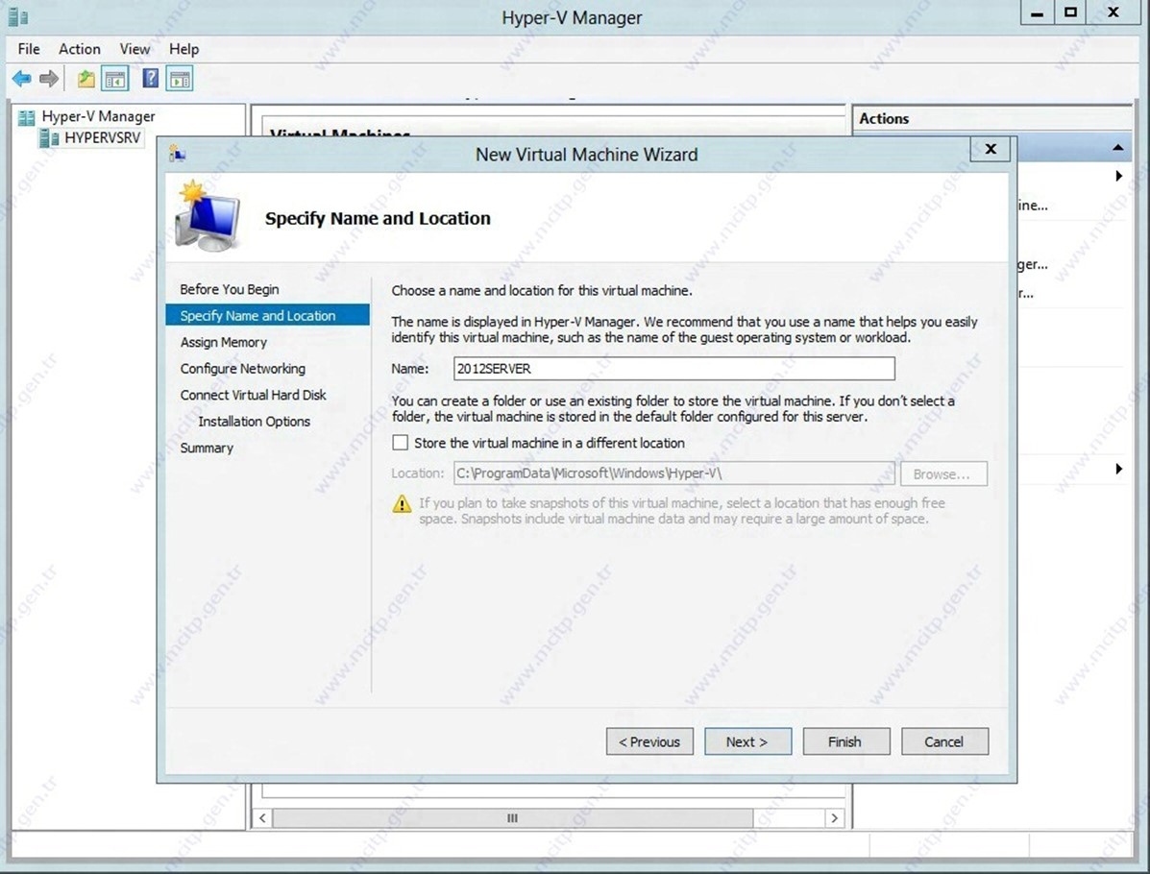Open the File menu

[x=30, y=49]
